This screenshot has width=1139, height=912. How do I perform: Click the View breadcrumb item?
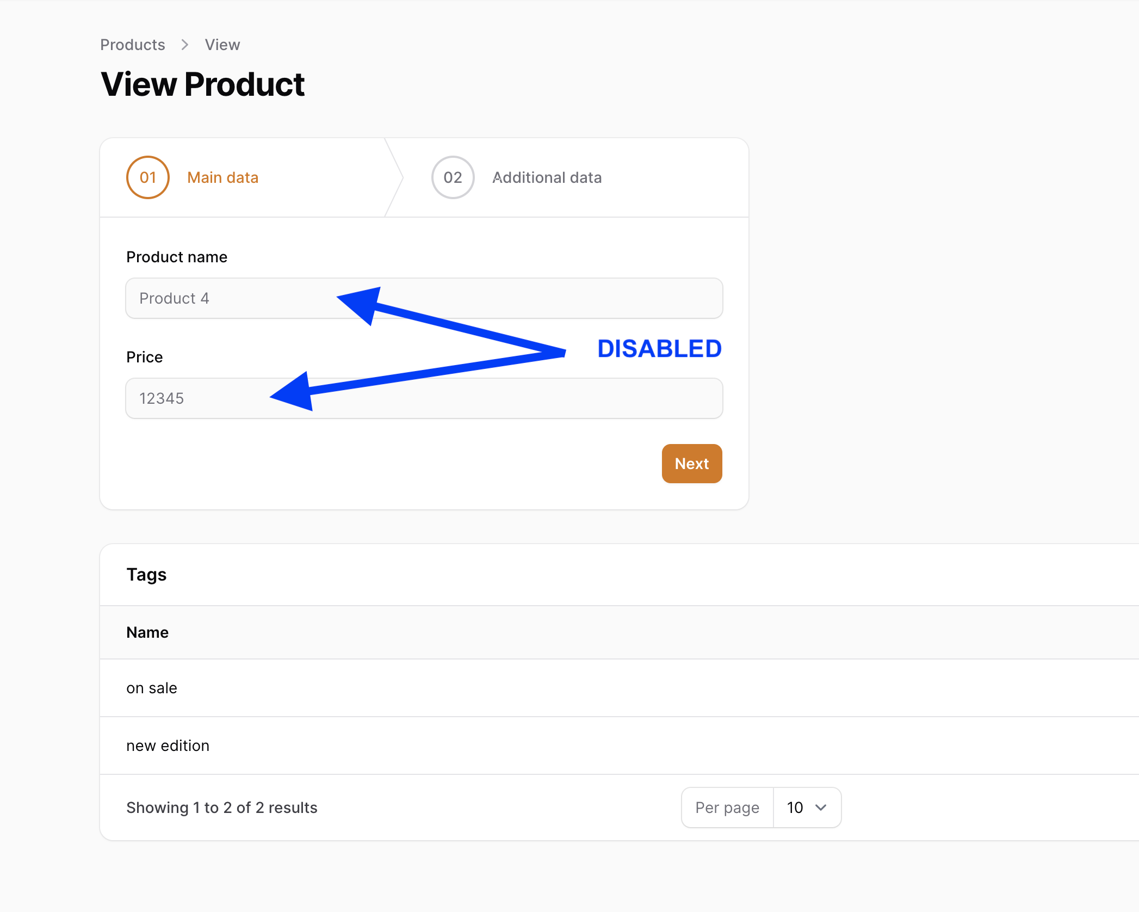click(222, 45)
